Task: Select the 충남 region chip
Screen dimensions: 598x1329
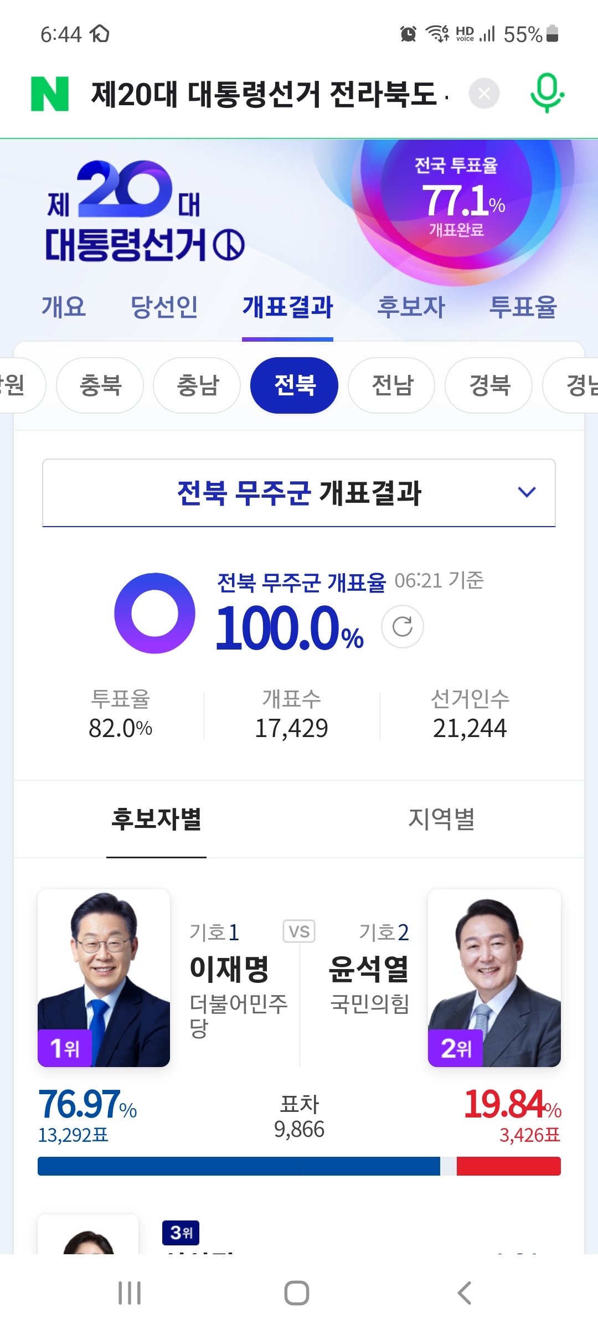Action: (197, 385)
